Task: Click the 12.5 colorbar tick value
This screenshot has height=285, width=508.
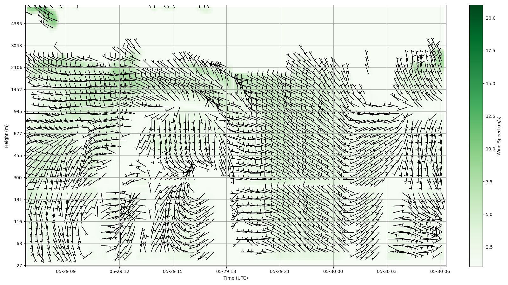Action: 490,116
